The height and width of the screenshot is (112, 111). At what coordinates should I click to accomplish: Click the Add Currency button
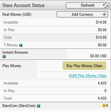click(x=82, y=14)
